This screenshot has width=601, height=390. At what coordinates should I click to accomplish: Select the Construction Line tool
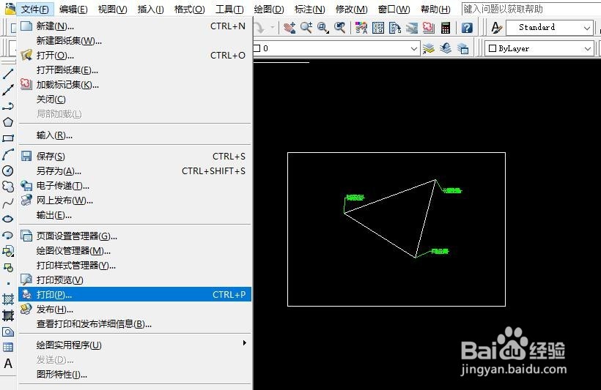[x=8, y=90]
